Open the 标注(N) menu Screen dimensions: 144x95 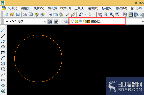107,8
